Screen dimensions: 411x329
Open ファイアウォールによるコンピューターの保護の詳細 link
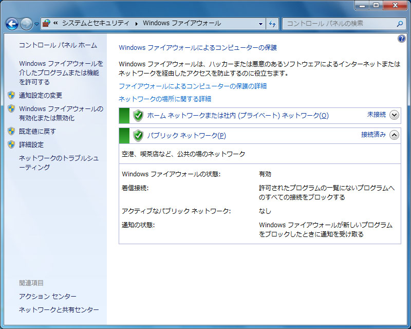(193, 86)
